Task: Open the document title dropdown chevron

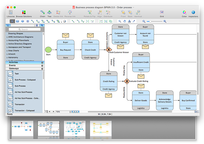Action: (x=133, y=7)
